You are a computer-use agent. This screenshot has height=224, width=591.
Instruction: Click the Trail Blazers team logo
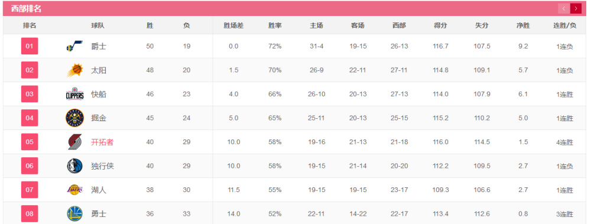pos(74,142)
